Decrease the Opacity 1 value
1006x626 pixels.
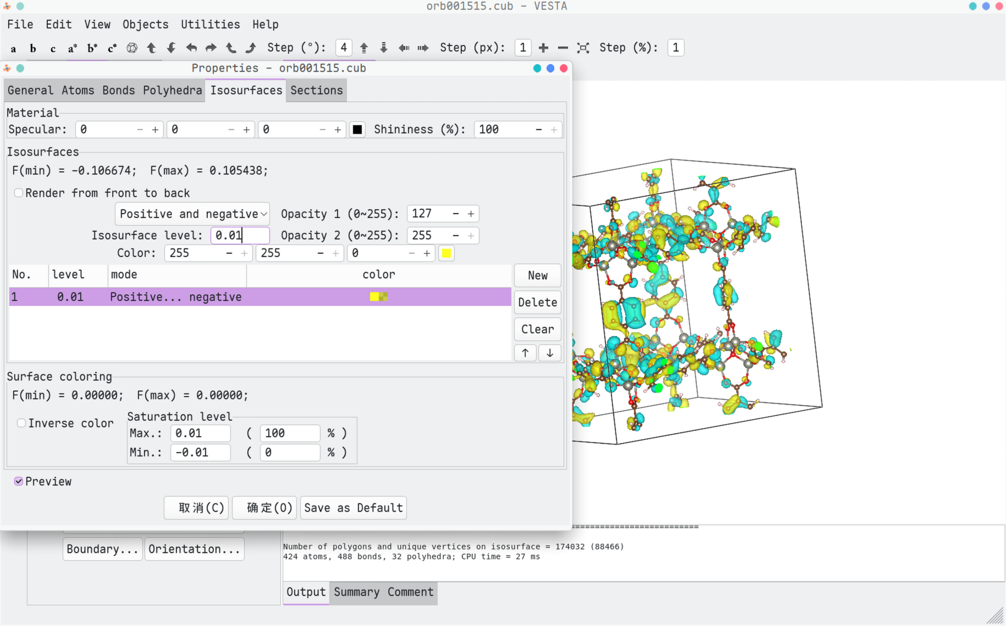pyautogui.click(x=455, y=214)
